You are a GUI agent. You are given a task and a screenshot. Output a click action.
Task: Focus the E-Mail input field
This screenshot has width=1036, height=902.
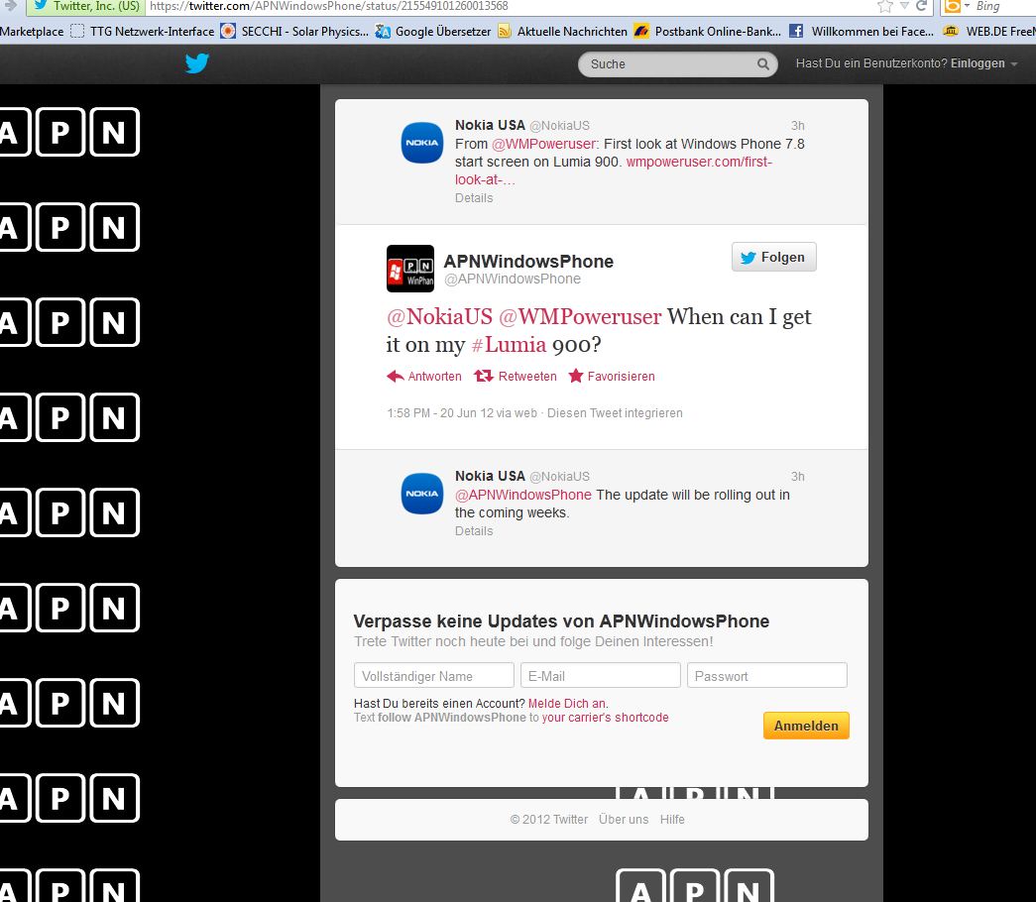(x=601, y=676)
